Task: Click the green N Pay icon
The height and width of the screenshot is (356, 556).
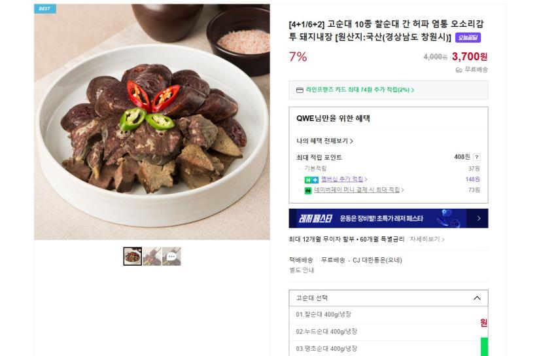Action: 308,190
